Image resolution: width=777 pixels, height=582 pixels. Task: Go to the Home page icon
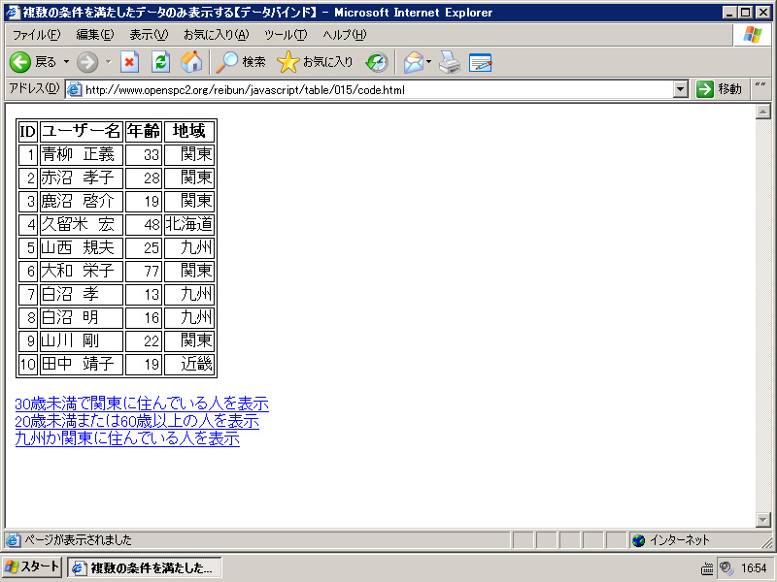pyautogui.click(x=191, y=62)
